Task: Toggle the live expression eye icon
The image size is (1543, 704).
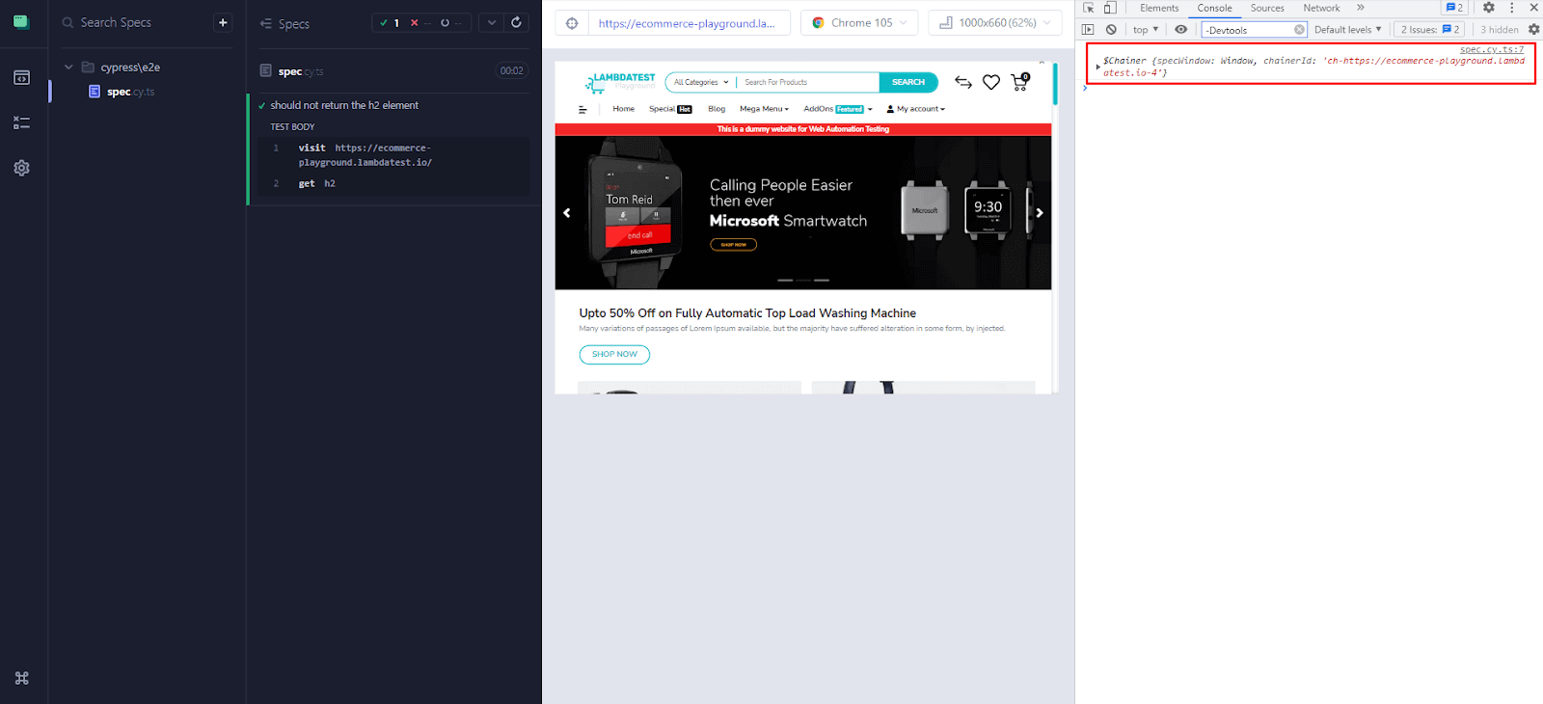Action: (x=1180, y=30)
